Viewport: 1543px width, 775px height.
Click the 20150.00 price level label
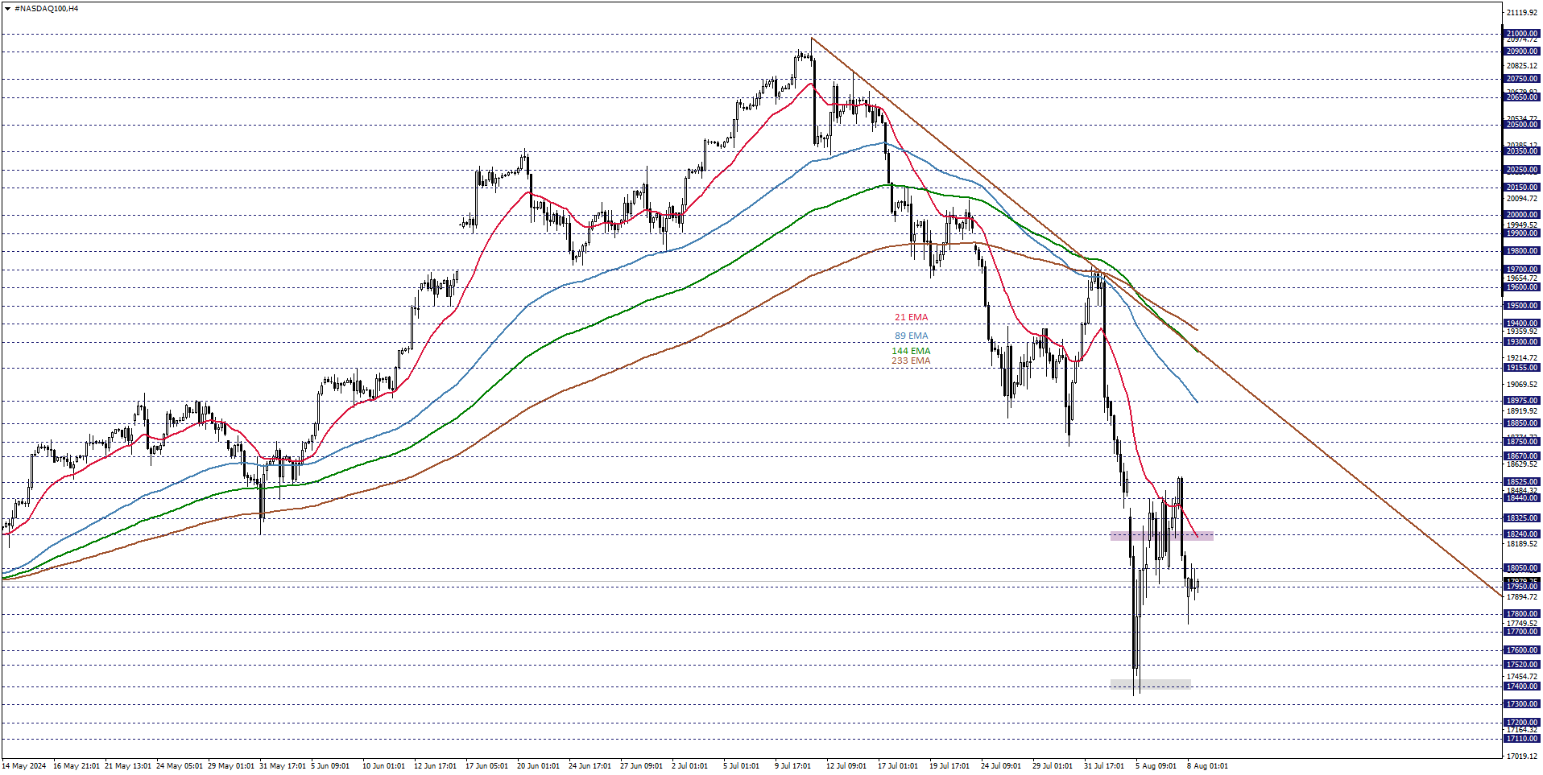(1522, 188)
